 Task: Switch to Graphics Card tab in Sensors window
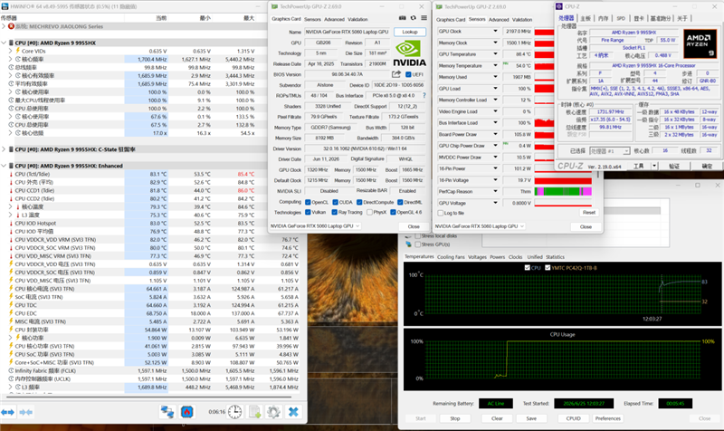click(451, 20)
